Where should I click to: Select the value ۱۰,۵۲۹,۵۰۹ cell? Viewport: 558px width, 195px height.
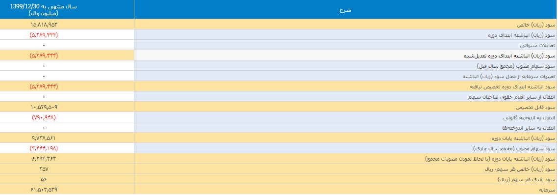[44, 107]
